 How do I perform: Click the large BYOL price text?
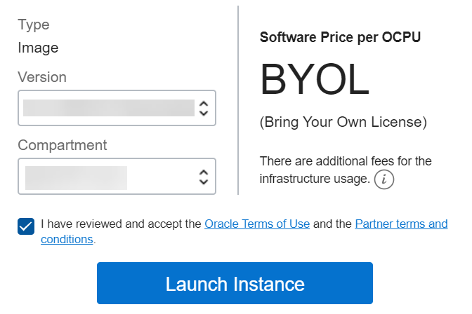pyautogui.click(x=315, y=79)
